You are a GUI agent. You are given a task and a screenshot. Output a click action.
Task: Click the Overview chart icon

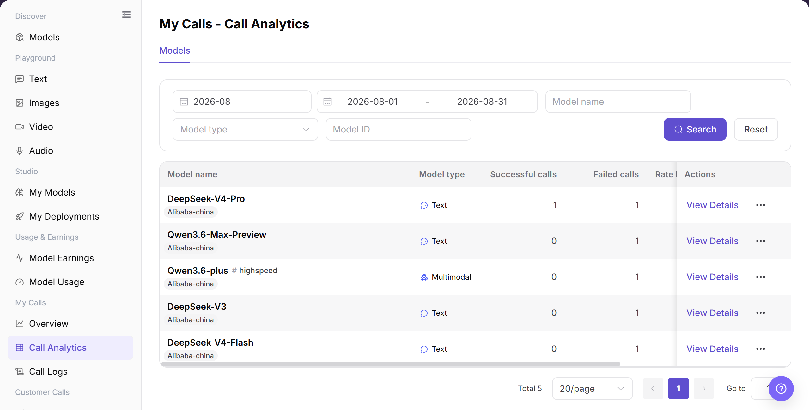[20, 324]
